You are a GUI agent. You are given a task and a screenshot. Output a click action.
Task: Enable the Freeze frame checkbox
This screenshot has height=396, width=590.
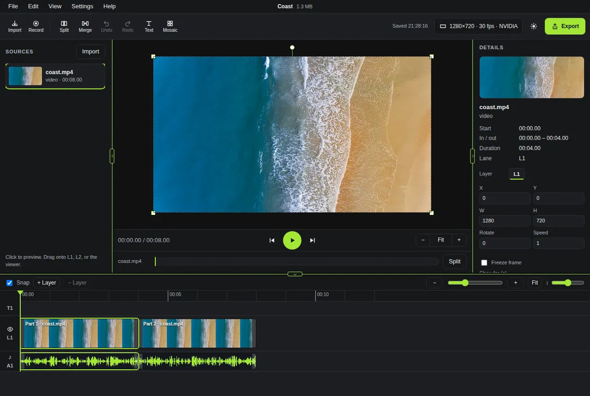point(484,262)
